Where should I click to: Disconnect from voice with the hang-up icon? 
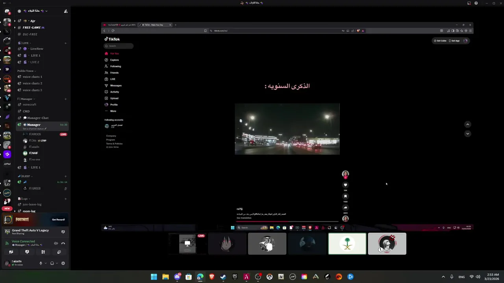coord(63,243)
